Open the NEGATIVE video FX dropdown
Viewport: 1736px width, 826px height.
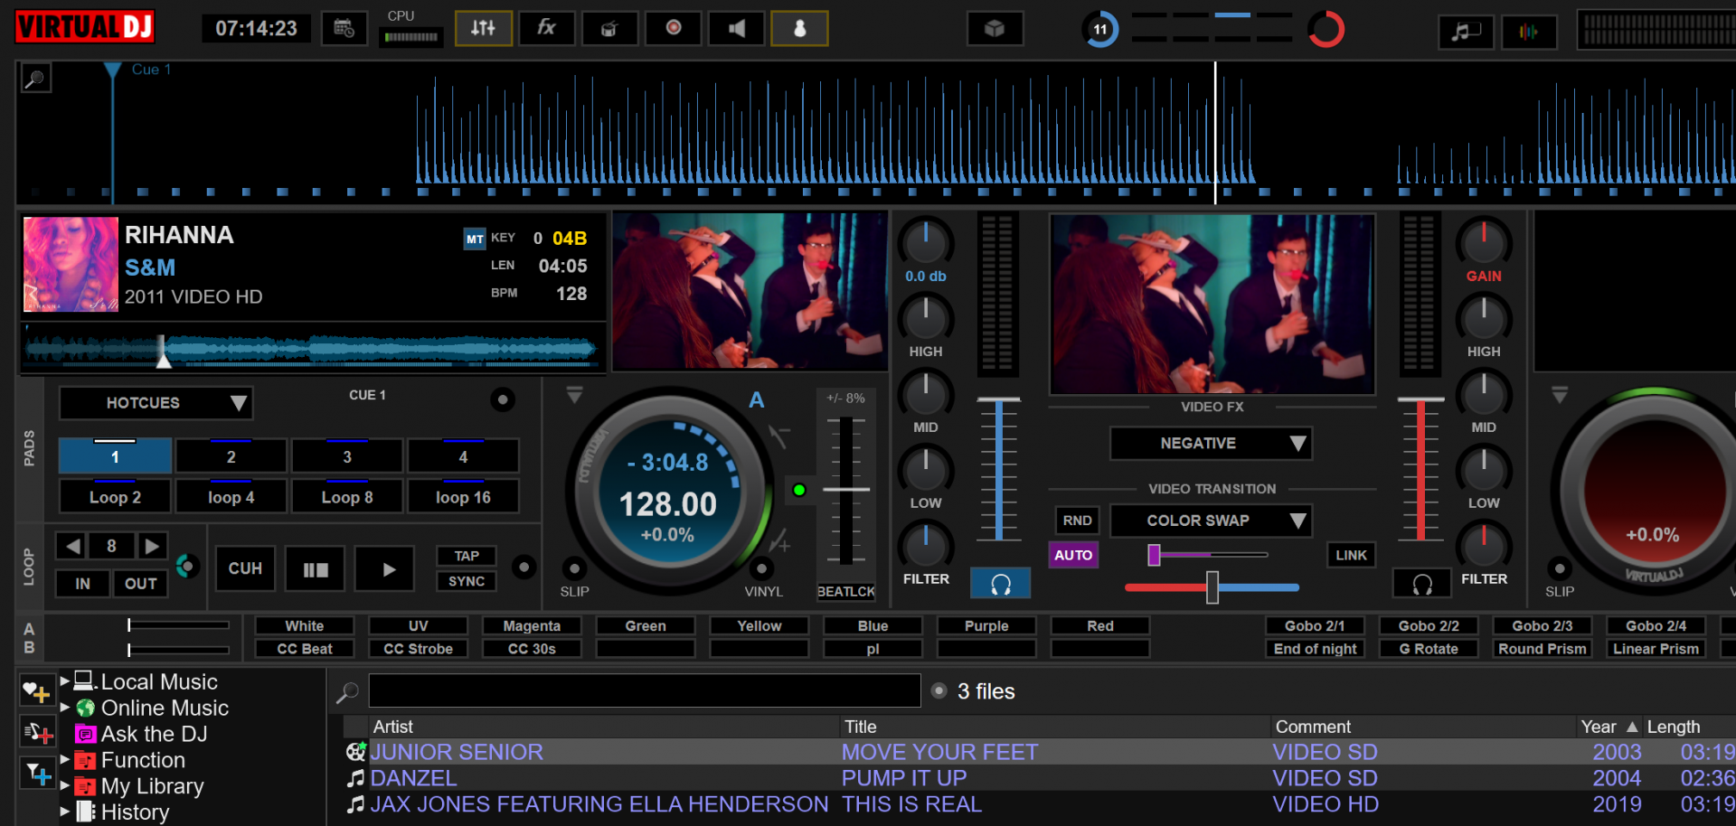click(x=1211, y=443)
